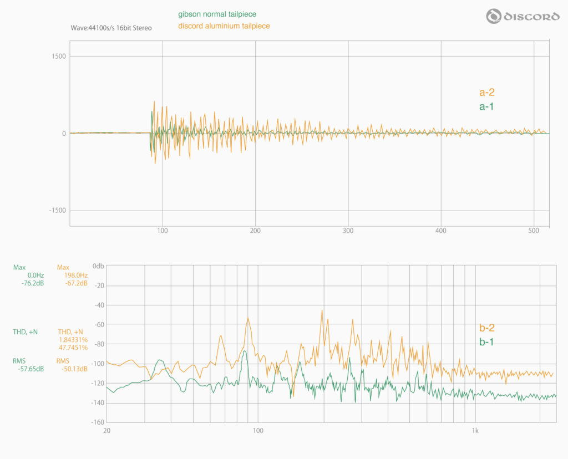This screenshot has width=568, height=459.
Task: Click the -76.2dB green max value
Action: point(33,283)
